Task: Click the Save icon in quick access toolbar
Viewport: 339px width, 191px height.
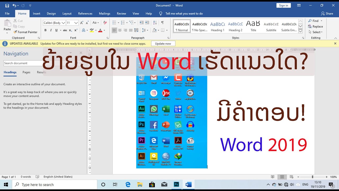Action: [7, 6]
